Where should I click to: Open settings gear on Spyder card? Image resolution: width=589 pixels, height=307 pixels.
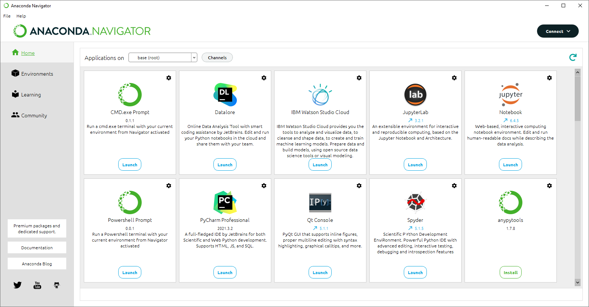coord(454,186)
